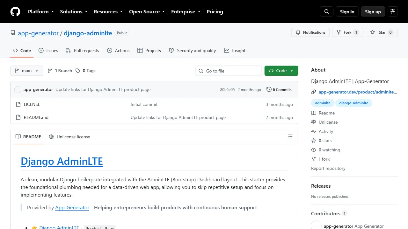Expand the Enterprise menu
The width and height of the screenshot is (408, 229).
tap(186, 11)
